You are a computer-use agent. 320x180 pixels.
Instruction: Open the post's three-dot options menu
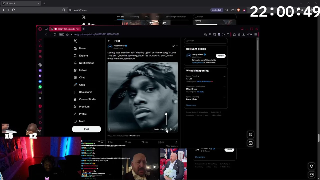pyautogui.click(x=177, y=46)
